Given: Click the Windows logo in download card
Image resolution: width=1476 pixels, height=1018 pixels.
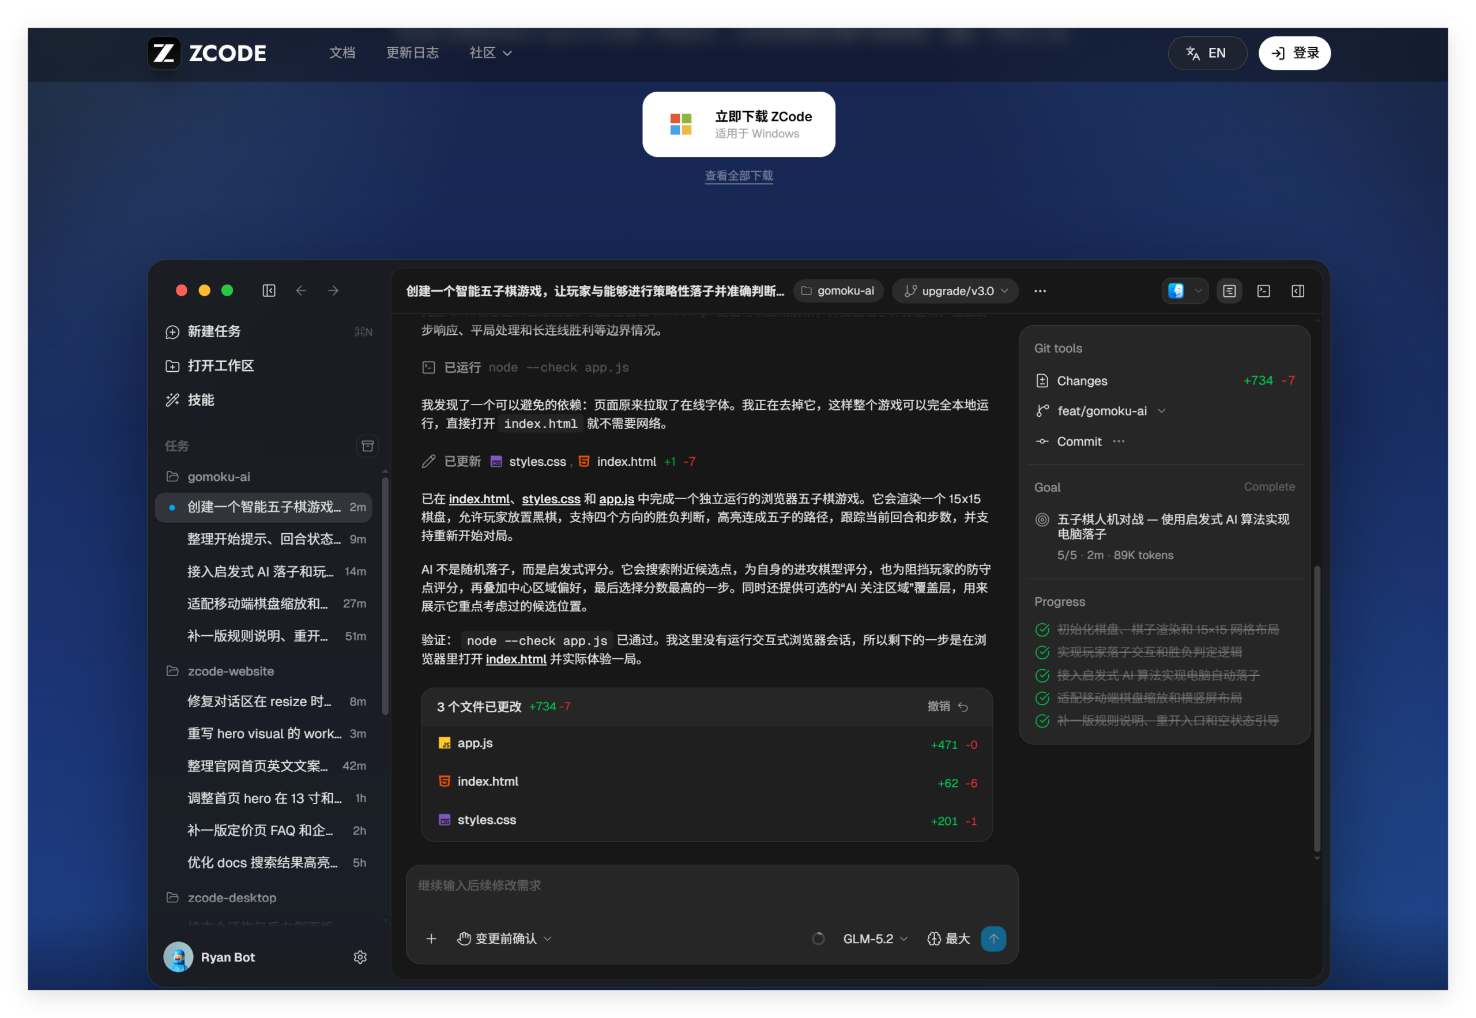Looking at the screenshot, I should point(680,124).
